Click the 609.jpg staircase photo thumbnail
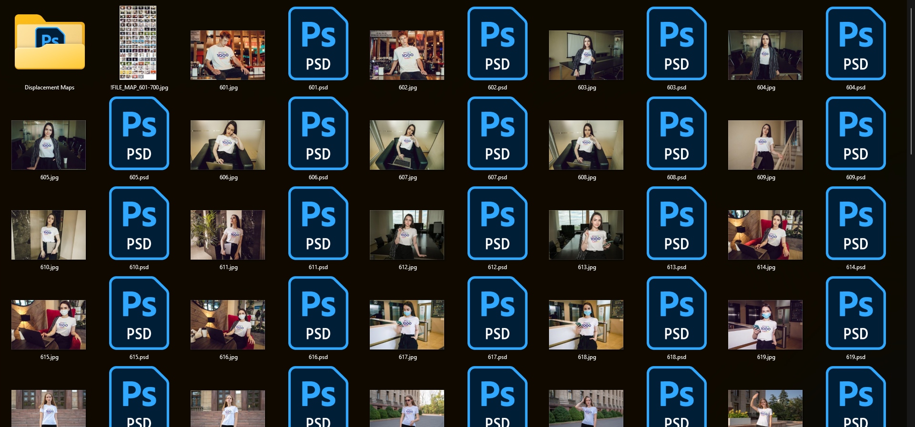 pos(765,145)
